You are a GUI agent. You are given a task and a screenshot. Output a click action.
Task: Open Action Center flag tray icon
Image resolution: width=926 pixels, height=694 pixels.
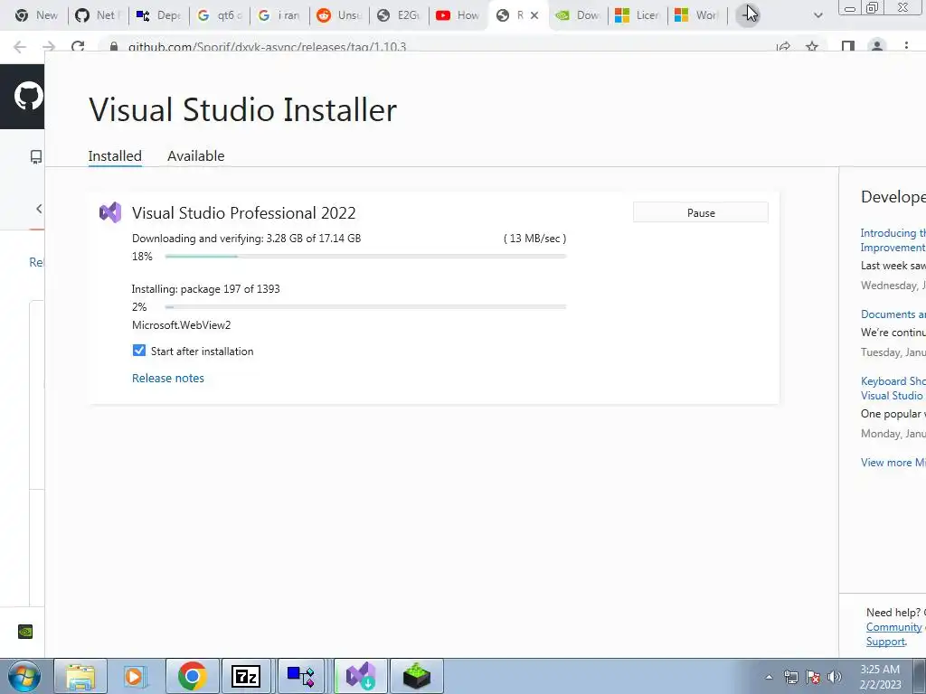click(x=813, y=677)
